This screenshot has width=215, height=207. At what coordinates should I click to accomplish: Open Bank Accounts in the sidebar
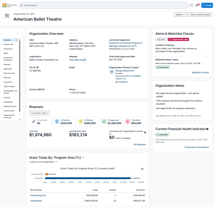click(9, 73)
